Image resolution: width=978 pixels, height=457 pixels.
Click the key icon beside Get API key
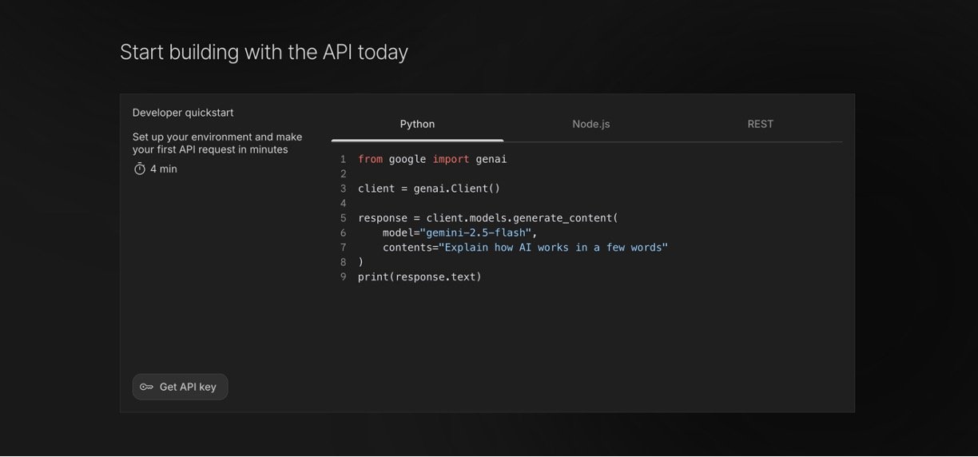point(146,387)
